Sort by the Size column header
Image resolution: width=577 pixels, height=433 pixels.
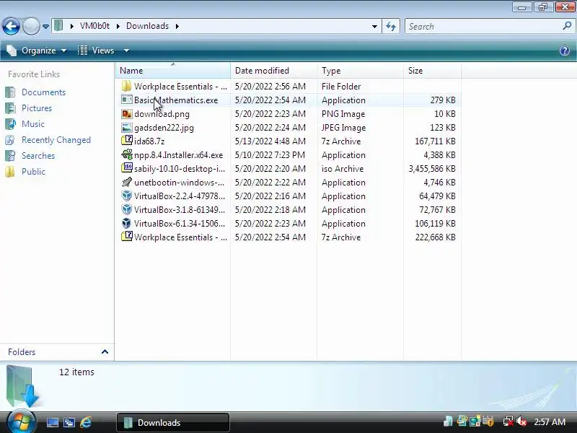tap(432, 70)
